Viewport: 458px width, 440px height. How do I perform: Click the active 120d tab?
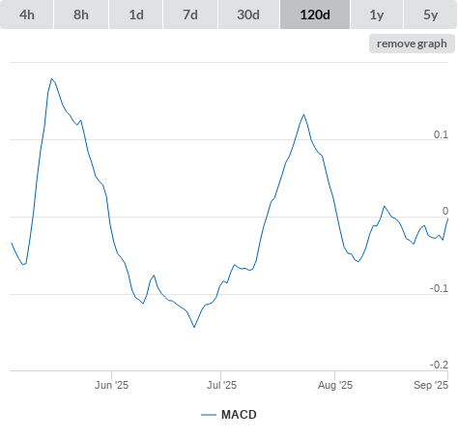coord(315,15)
